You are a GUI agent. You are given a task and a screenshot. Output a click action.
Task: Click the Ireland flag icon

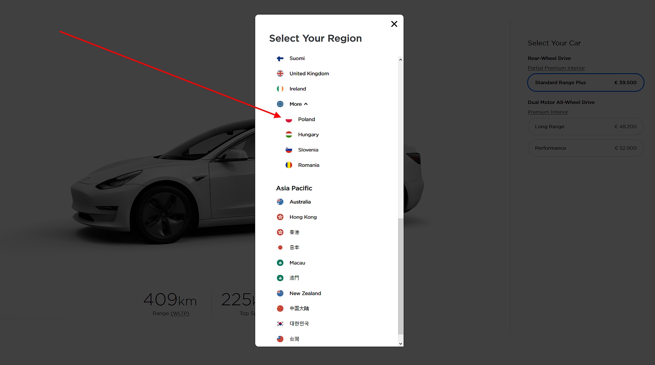280,89
